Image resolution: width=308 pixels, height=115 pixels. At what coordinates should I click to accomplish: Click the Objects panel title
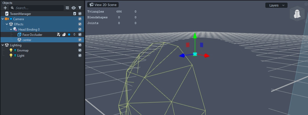(x=7, y=3)
